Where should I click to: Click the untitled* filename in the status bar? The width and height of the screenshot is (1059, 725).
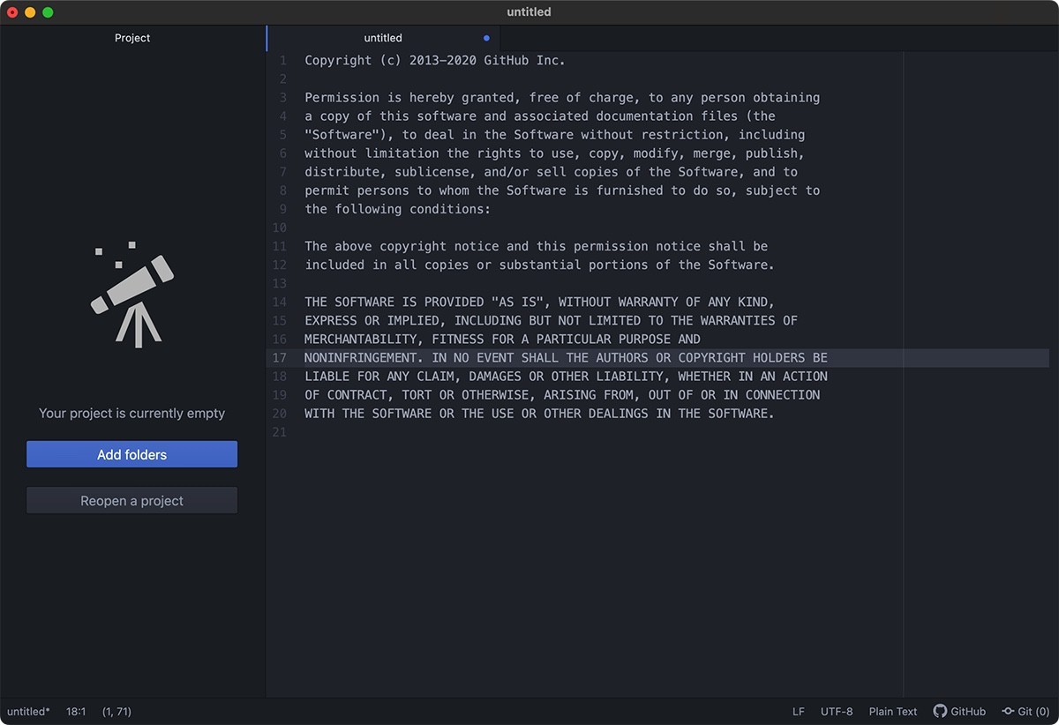click(x=27, y=711)
